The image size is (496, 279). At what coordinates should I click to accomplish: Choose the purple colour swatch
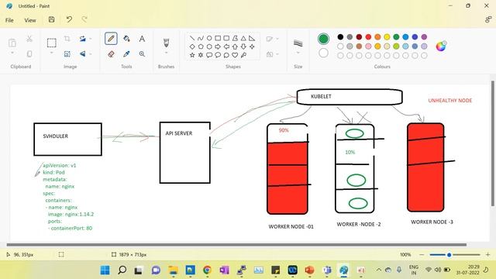pyautogui.click(x=424, y=37)
